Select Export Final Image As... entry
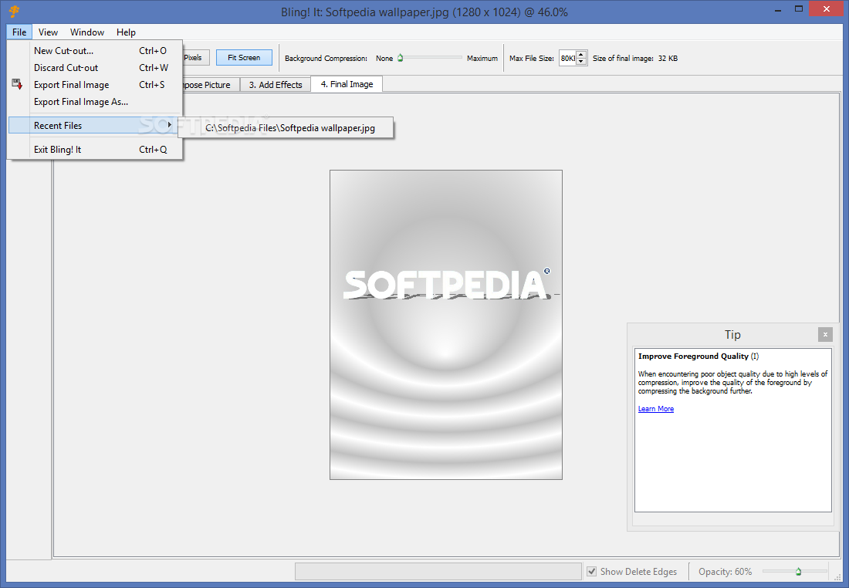The image size is (849, 588). [95, 101]
